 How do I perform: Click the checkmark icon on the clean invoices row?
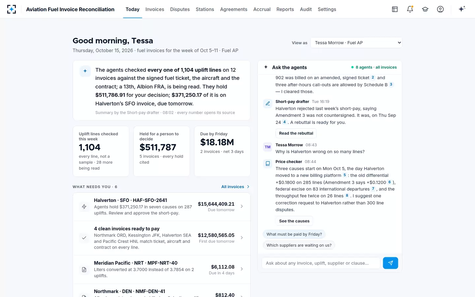click(84, 238)
